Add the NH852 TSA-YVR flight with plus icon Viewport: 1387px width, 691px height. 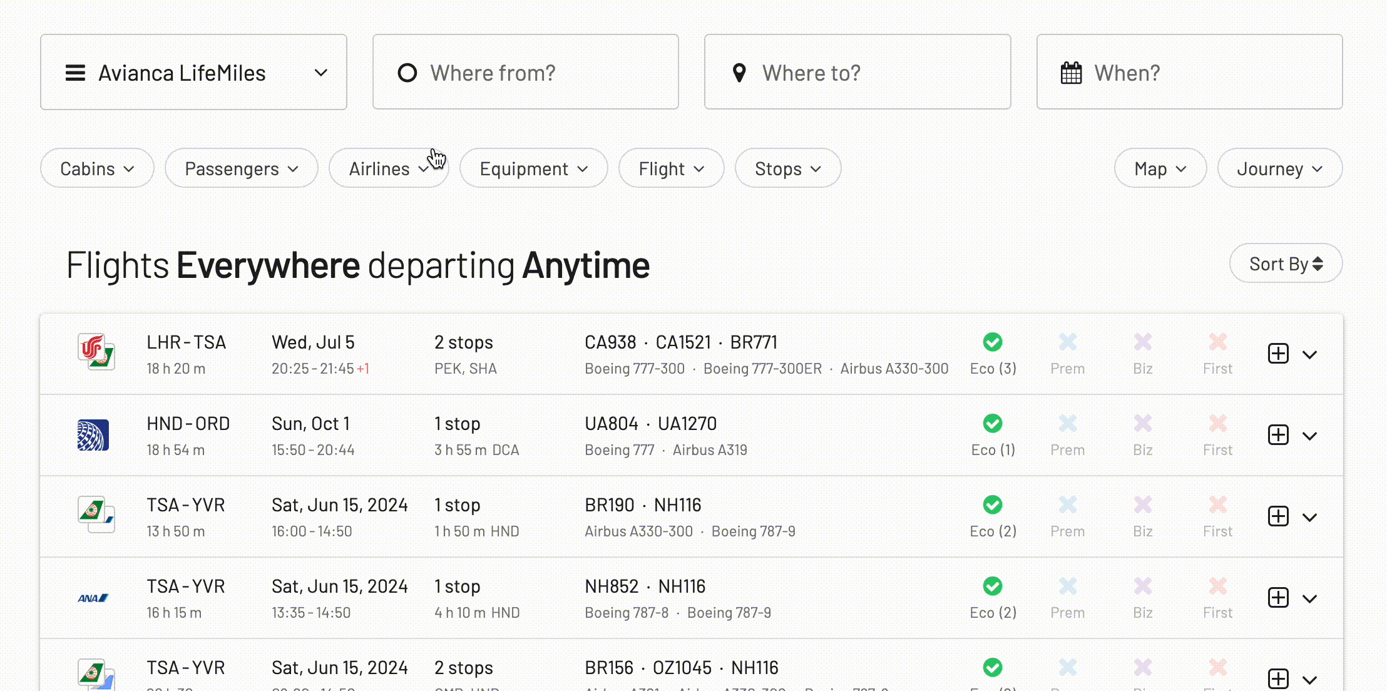click(x=1278, y=598)
